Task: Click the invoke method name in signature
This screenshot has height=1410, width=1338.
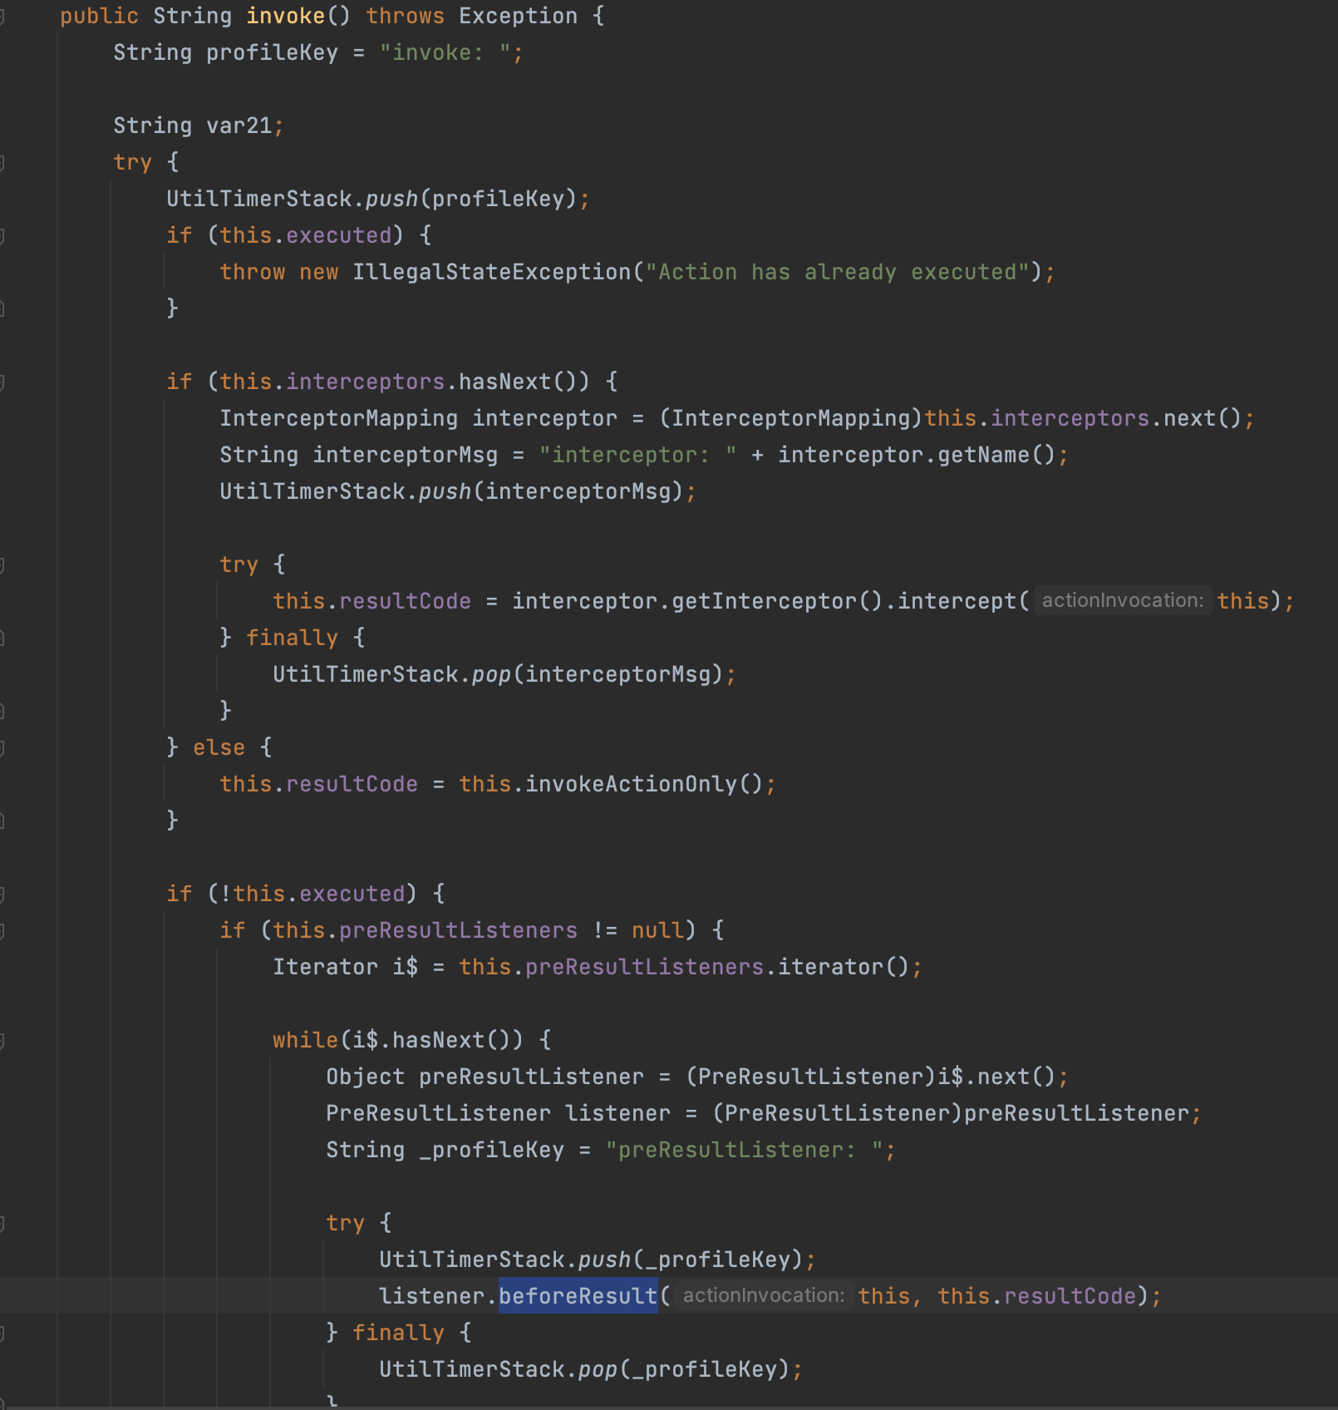Action: coord(286,16)
